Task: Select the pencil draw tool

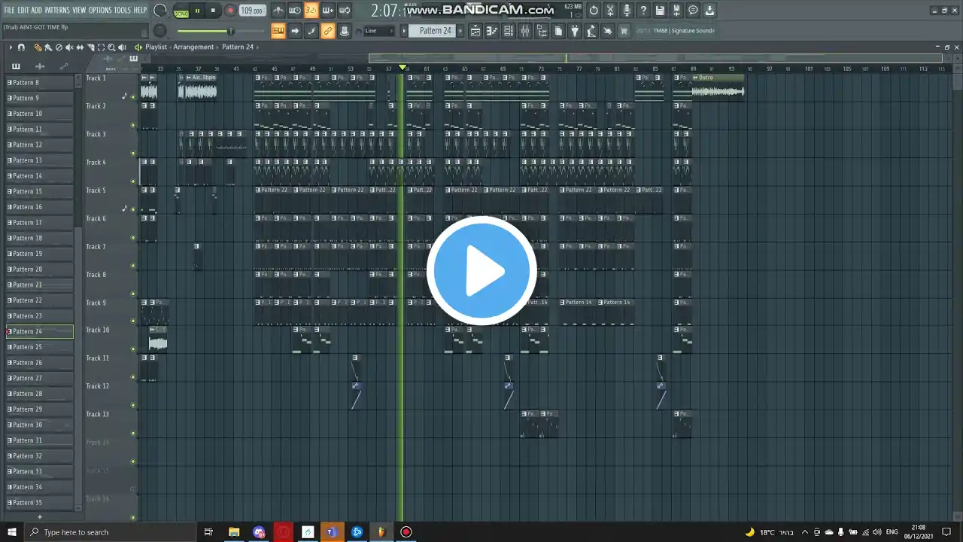Action: 38,47
